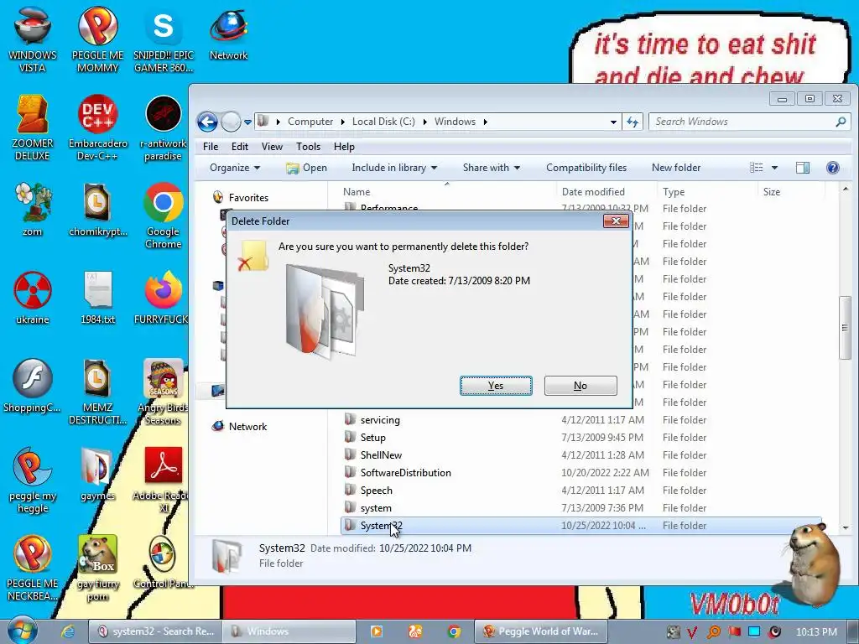Confirm deletion with the Yes button
The width and height of the screenshot is (859, 644).
496,386
